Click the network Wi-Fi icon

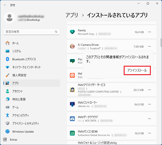7,67
